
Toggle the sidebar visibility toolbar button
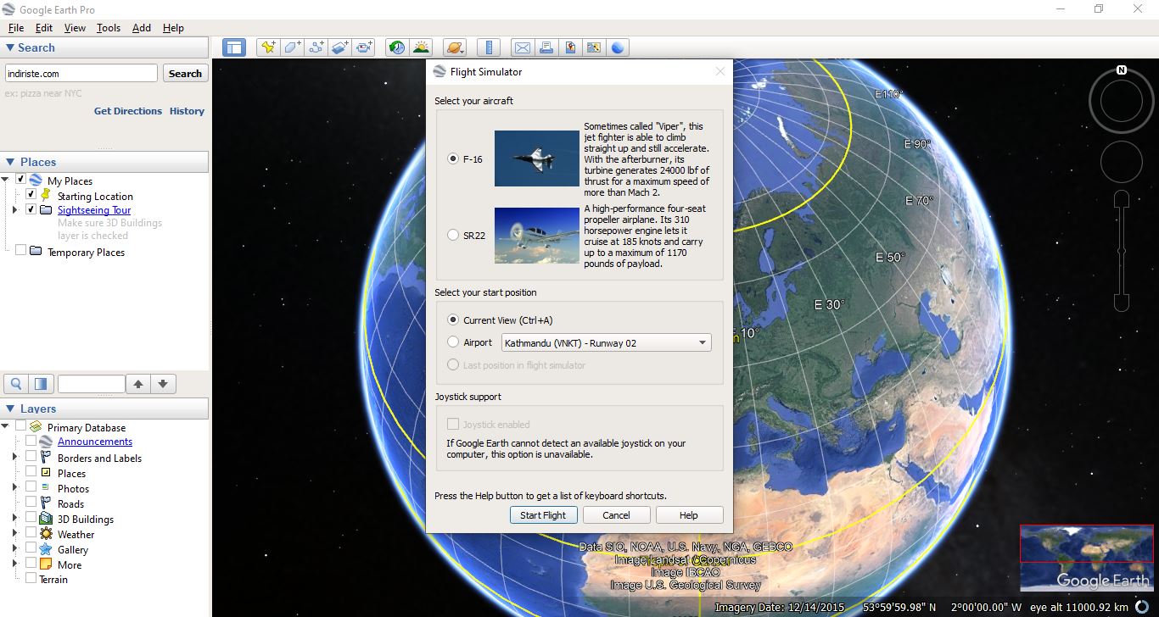[x=234, y=47]
